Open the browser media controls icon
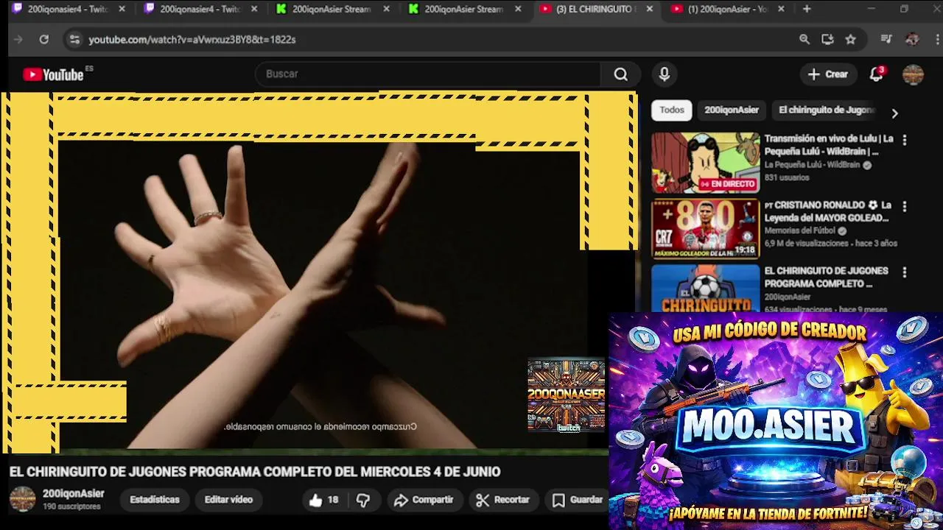 [886, 40]
